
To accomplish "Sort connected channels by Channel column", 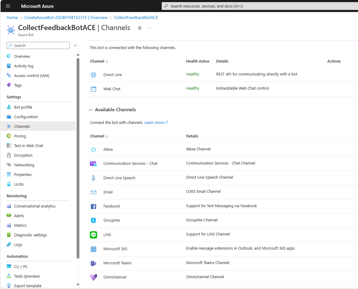I will (x=99, y=61).
